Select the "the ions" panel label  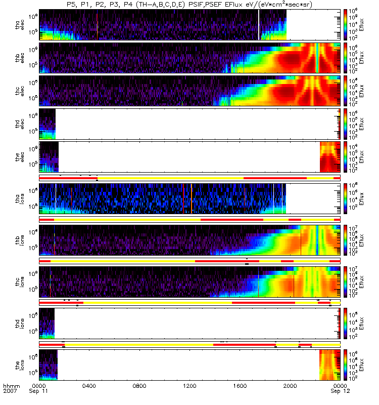tap(19, 365)
